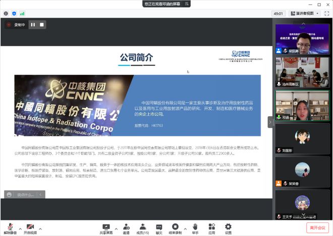Image resolution: width=333 pixels, height=236 pixels.
Task: Click the blue panel's company description paragraph
Action: coord(193,108)
